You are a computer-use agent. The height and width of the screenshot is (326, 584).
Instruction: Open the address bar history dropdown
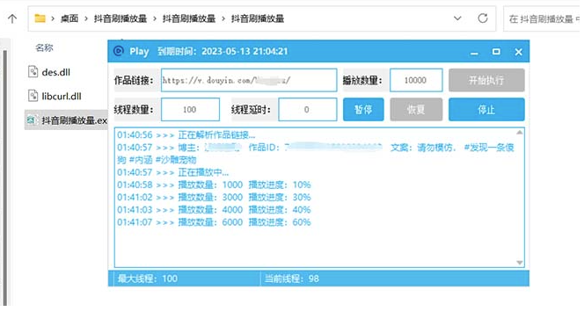(x=457, y=18)
